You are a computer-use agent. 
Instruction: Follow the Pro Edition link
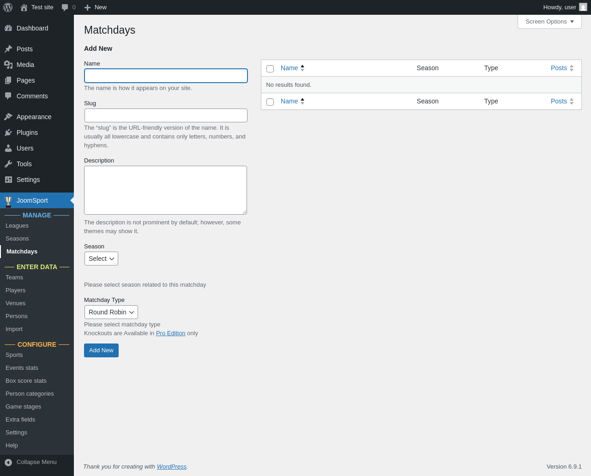pyautogui.click(x=170, y=333)
